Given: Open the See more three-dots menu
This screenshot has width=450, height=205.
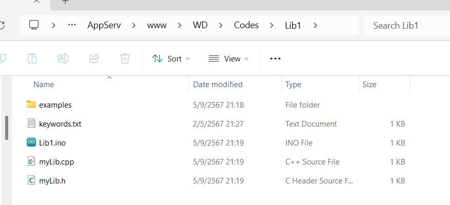Looking at the screenshot, I should (275, 58).
